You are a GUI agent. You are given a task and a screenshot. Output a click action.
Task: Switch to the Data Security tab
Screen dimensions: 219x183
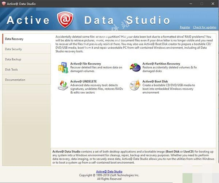point(27,49)
